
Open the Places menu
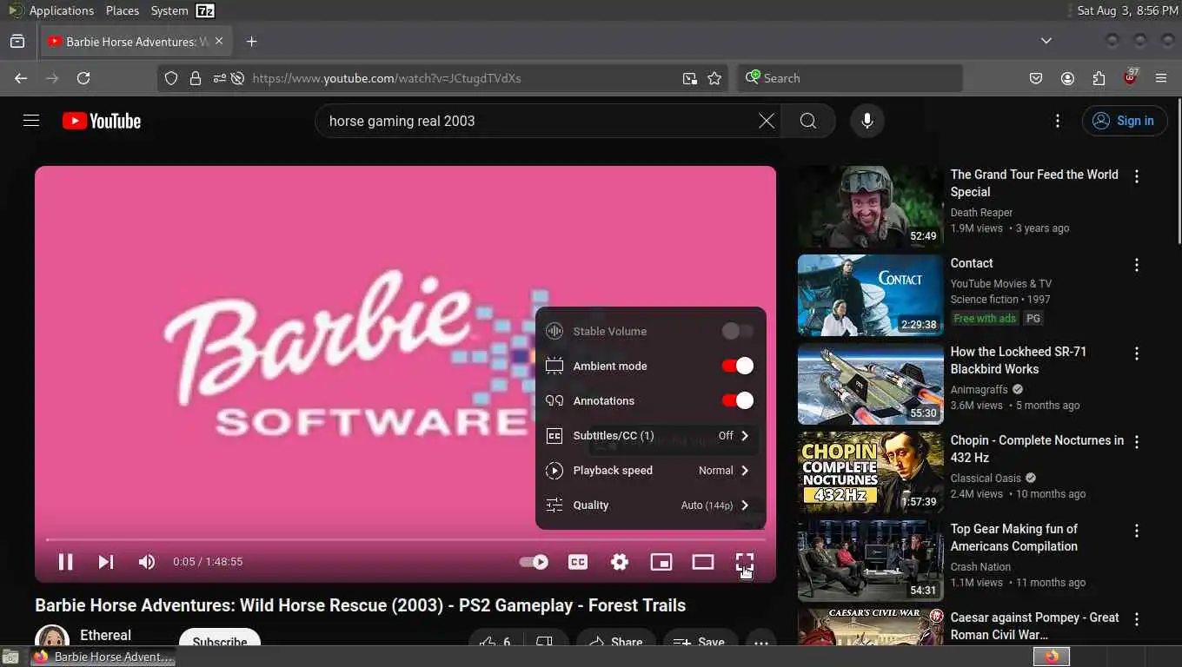[123, 10]
